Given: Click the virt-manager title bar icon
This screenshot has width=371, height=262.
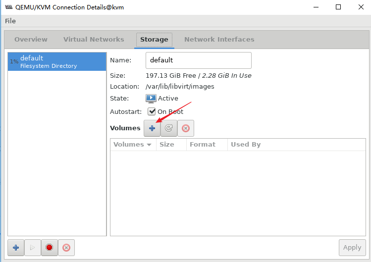Looking at the screenshot, I should point(9,7).
